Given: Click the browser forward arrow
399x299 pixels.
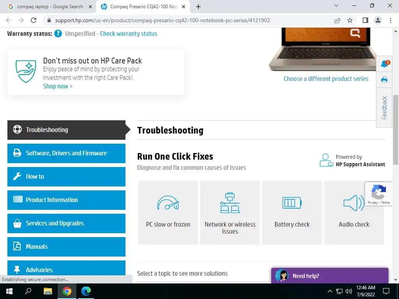Looking at the screenshot, I should 21,20.
